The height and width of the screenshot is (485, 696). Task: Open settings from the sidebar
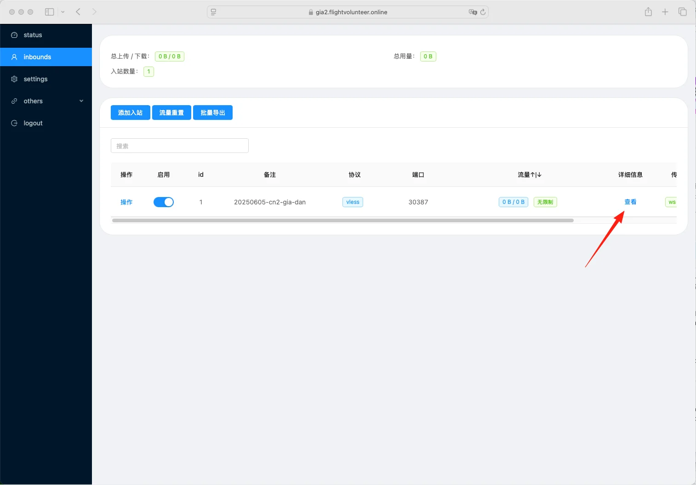pos(46,79)
